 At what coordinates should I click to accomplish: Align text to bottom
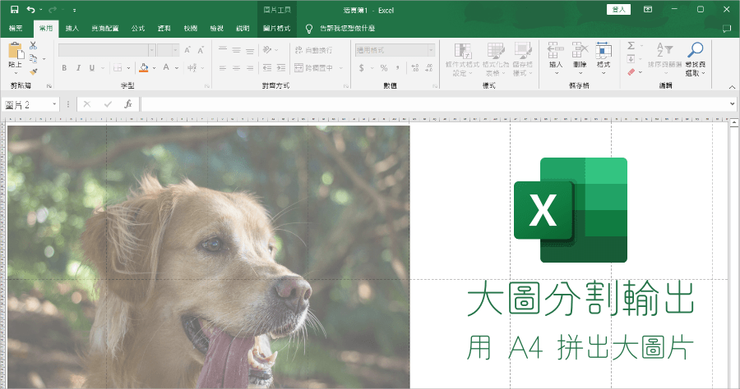[x=250, y=50]
